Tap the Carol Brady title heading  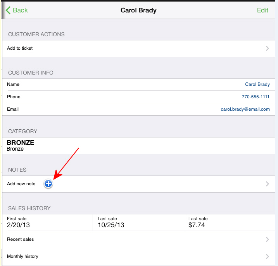tap(138, 10)
